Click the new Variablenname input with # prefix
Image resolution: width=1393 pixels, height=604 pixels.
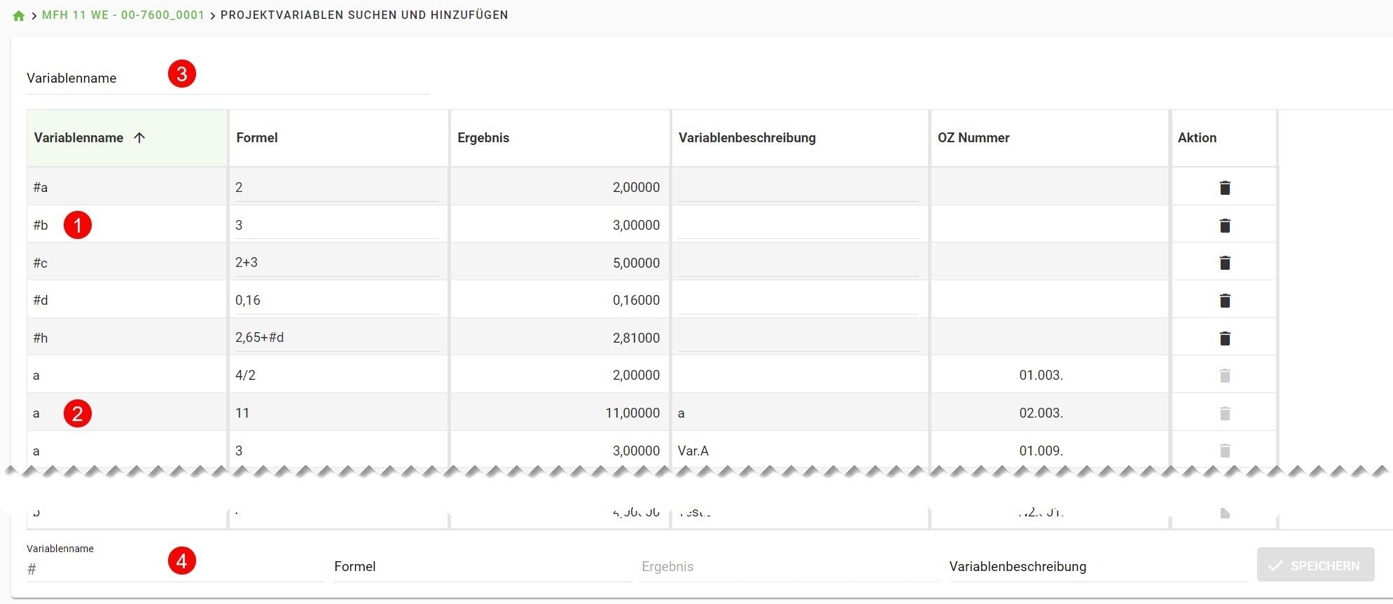click(x=175, y=568)
